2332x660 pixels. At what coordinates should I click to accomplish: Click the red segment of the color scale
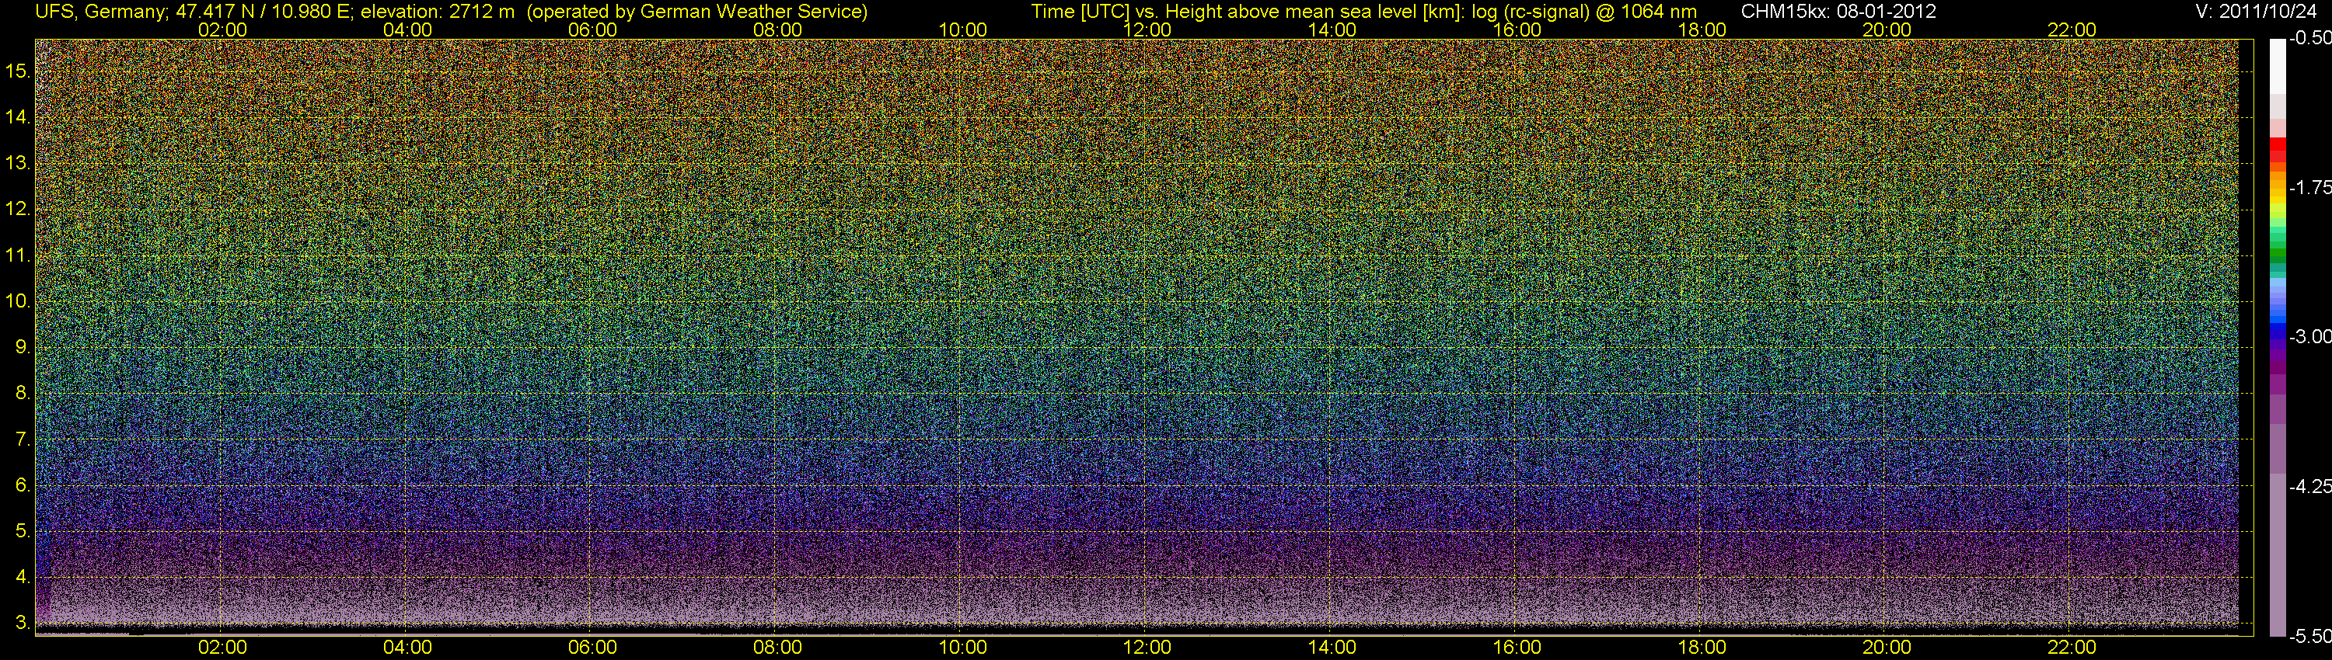pyautogui.click(x=2278, y=149)
